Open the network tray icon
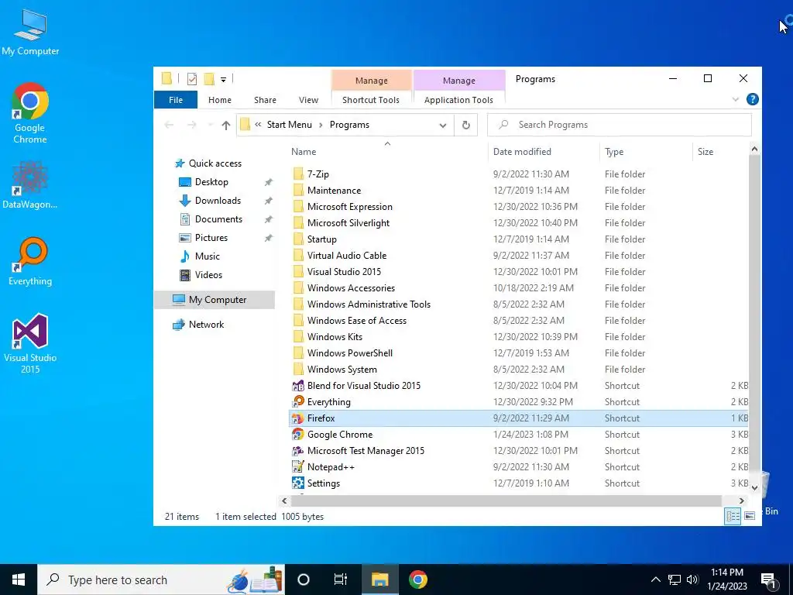Viewport: 793px width, 595px height. 675,580
